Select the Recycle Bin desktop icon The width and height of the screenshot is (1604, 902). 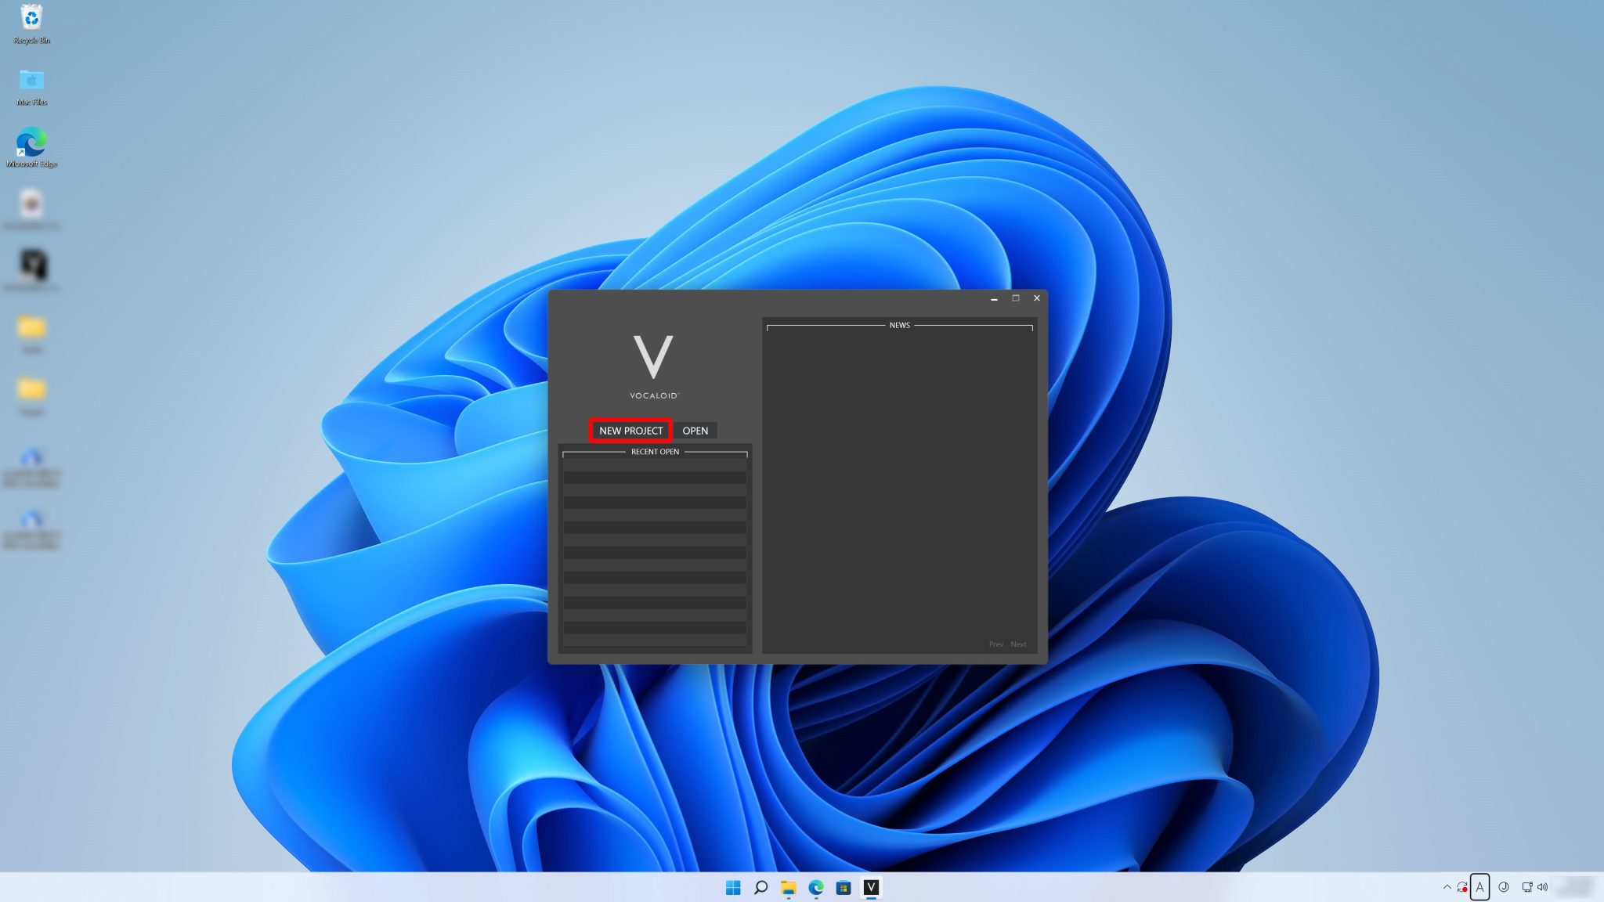(x=31, y=19)
